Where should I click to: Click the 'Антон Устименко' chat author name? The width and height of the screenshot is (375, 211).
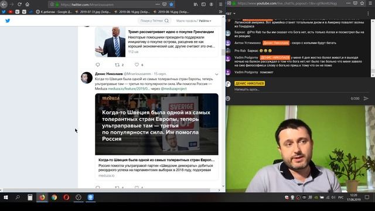(247, 43)
